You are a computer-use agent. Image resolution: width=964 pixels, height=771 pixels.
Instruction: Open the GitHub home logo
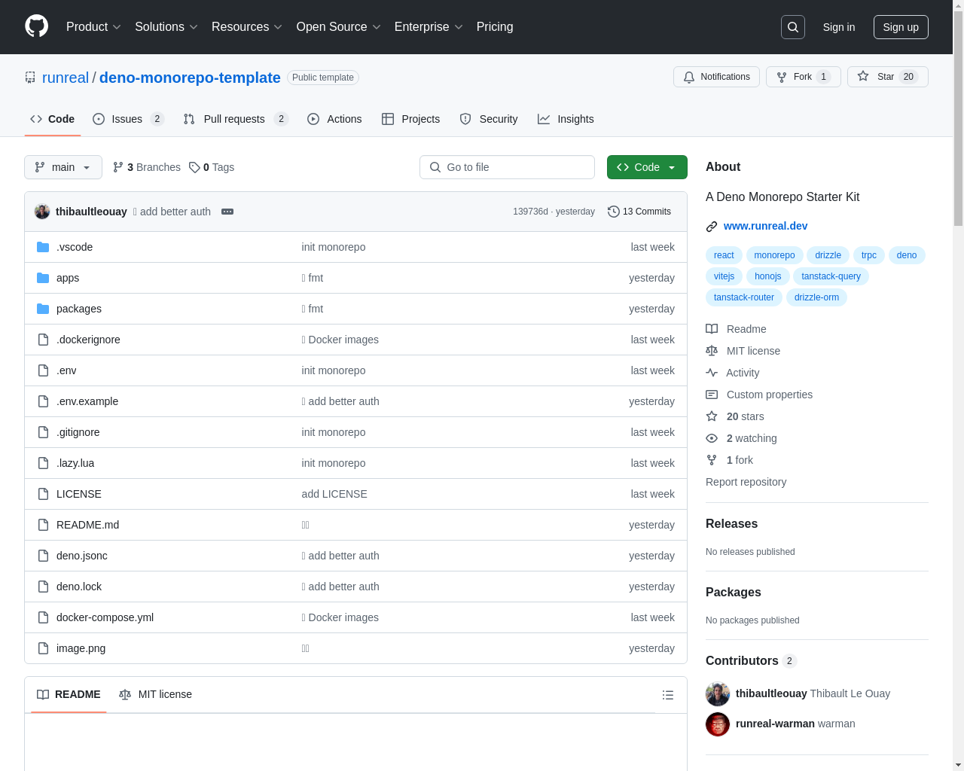(37, 26)
